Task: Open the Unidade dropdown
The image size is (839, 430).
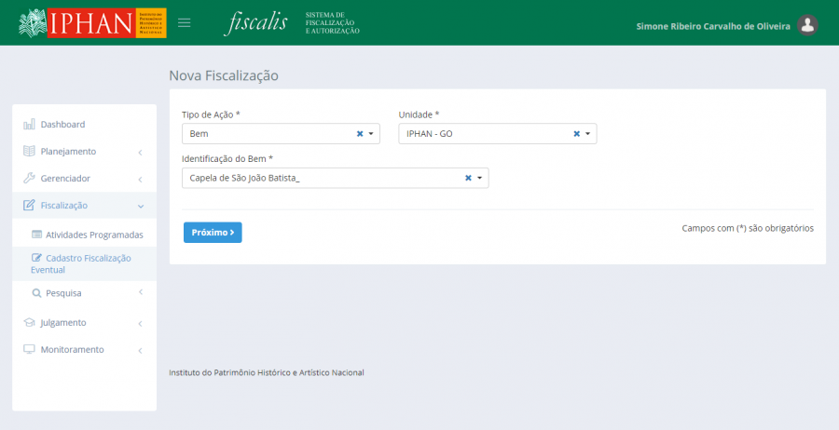Action: [x=587, y=134]
